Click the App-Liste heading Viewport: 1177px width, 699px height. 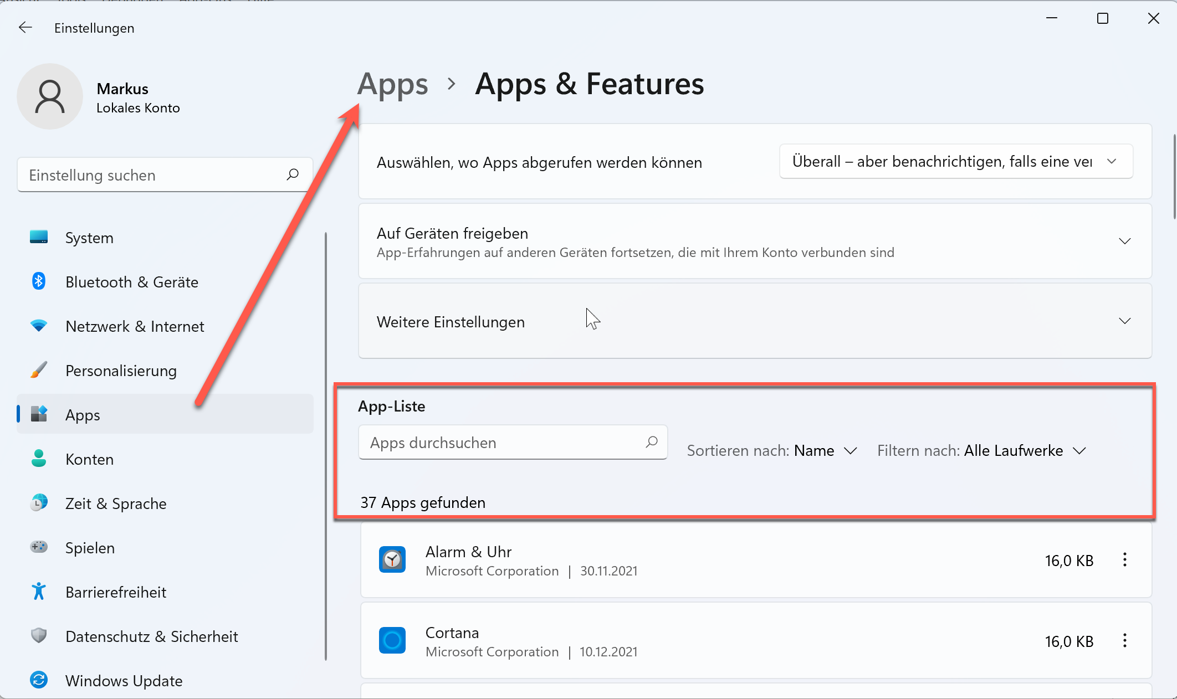[392, 406]
